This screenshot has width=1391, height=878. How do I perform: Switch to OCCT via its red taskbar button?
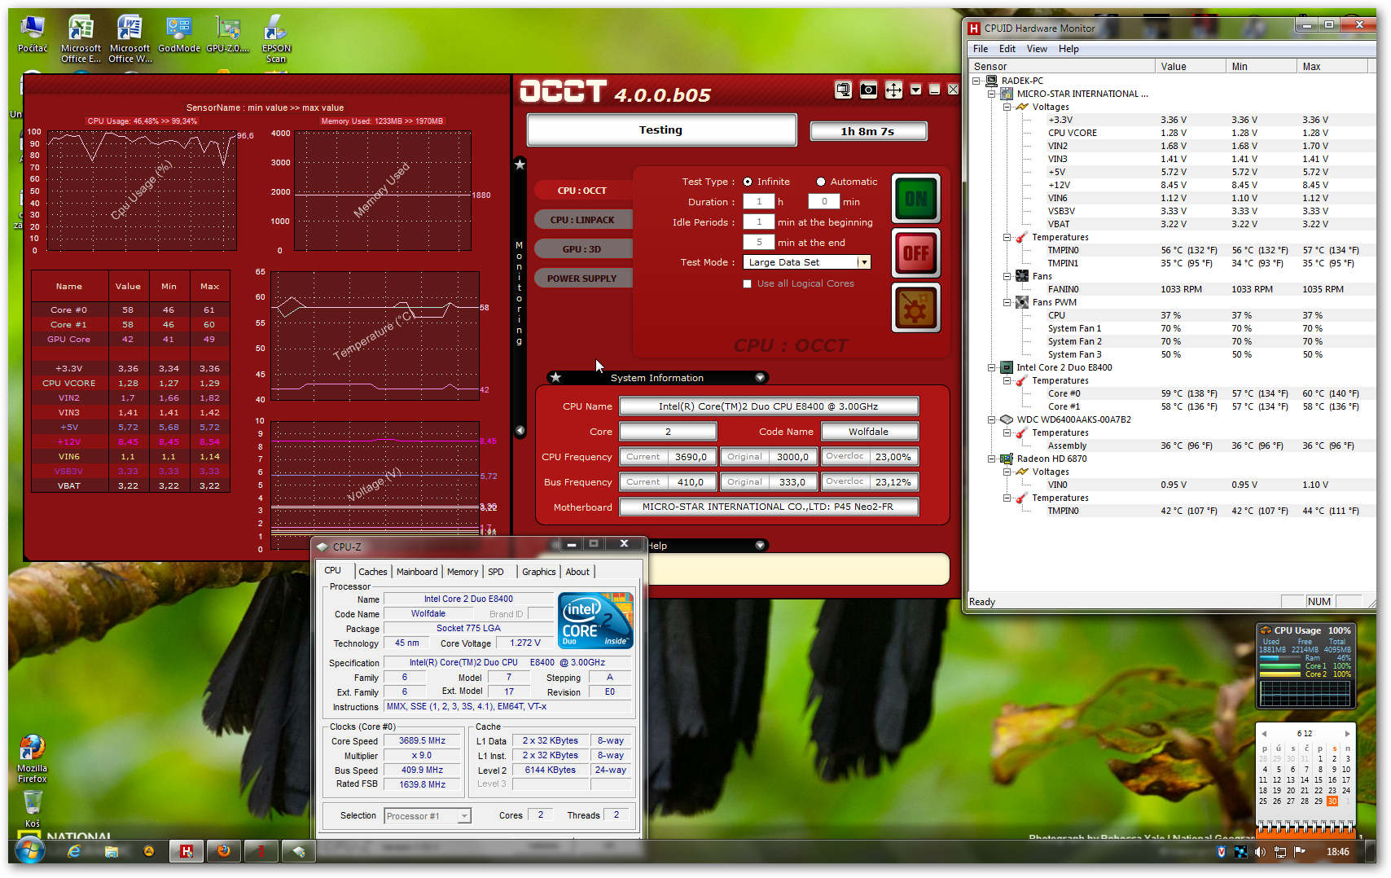click(x=261, y=851)
